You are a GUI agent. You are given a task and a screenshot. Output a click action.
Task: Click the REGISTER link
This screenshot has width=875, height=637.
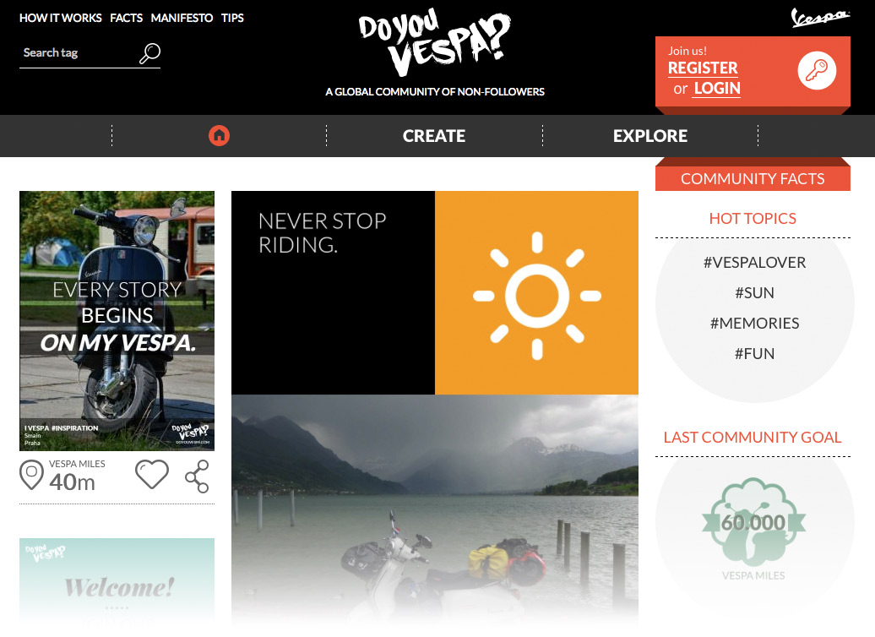tap(703, 68)
